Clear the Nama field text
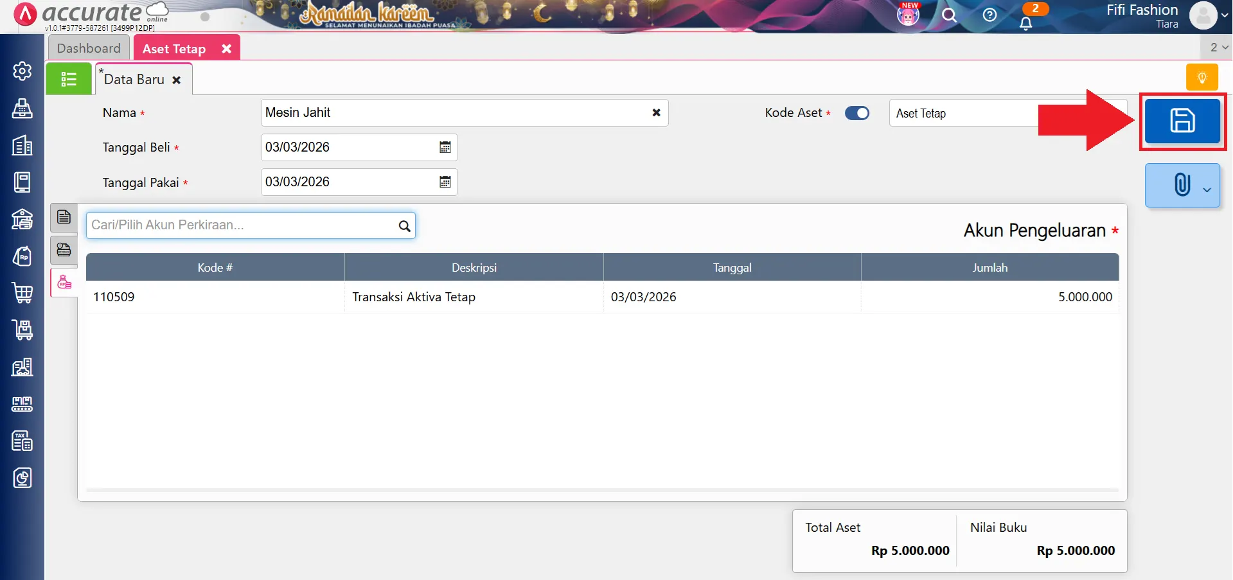The image size is (1233, 580). [656, 113]
